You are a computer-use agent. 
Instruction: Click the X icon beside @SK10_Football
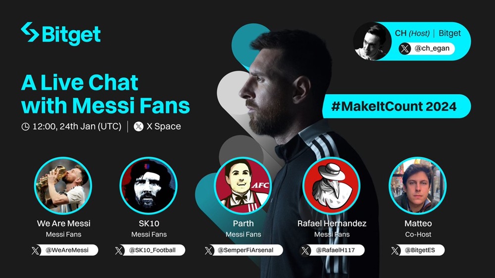tap(119, 251)
